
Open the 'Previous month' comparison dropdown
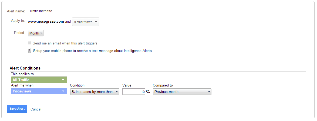pos(182,92)
